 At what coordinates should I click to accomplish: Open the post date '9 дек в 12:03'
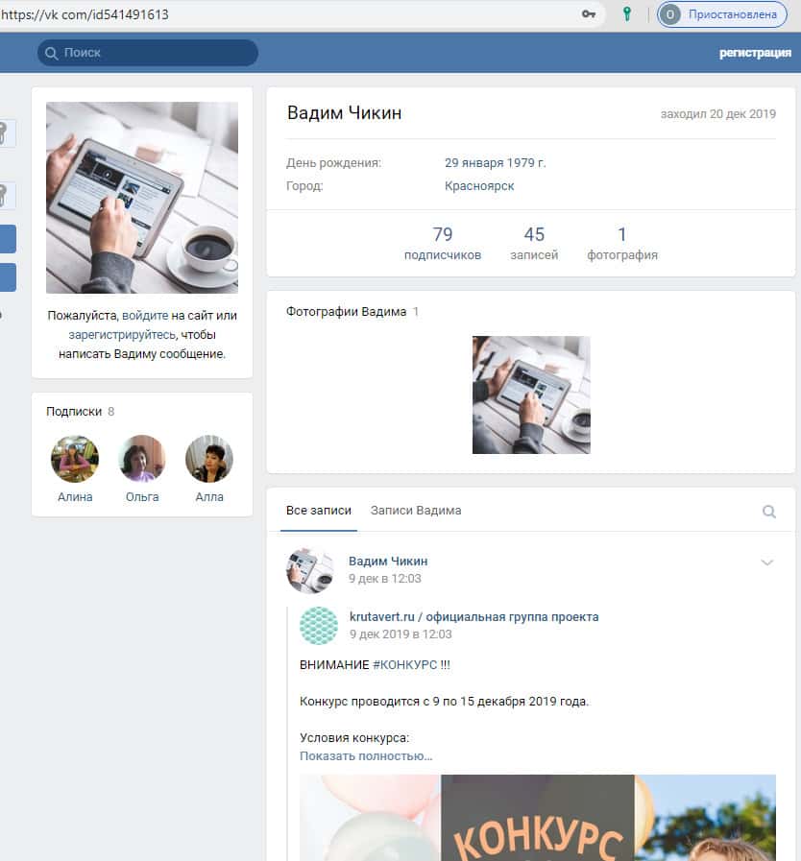pyautogui.click(x=384, y=578)
